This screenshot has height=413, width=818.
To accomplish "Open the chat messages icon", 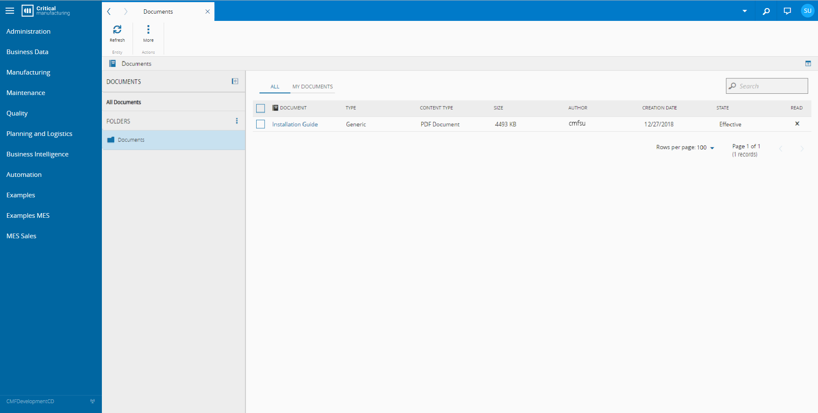I will (x=787, y=11).
